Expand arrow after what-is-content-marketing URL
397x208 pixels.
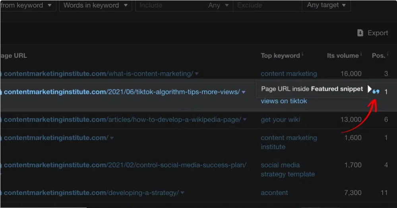coord(197,74)
